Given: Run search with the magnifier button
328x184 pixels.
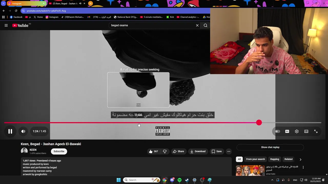Looking at the screenshot, I should 206,25.
